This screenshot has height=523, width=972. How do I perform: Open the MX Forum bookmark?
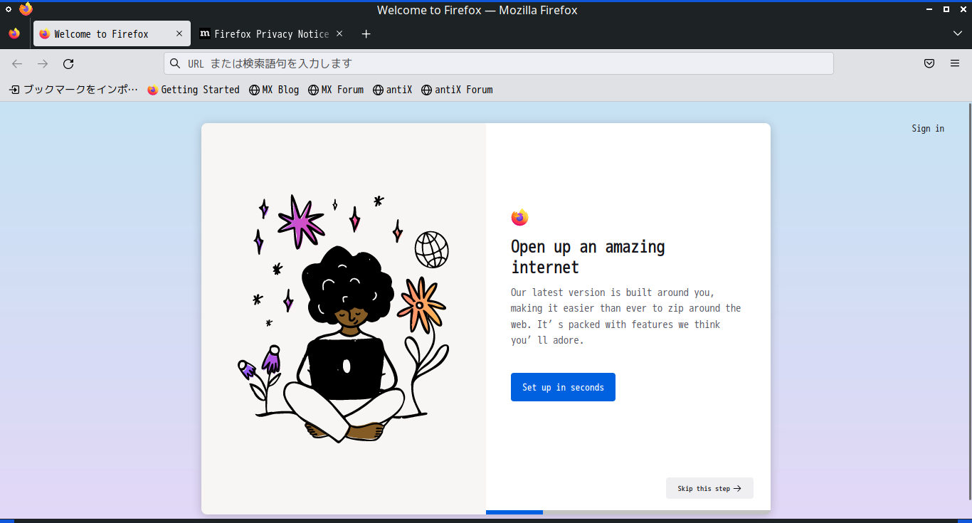click(336, 90)
